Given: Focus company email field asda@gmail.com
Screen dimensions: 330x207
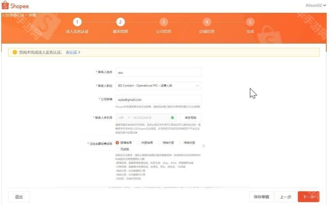Looking at the screenshot, I should click(x=158, y=99).
